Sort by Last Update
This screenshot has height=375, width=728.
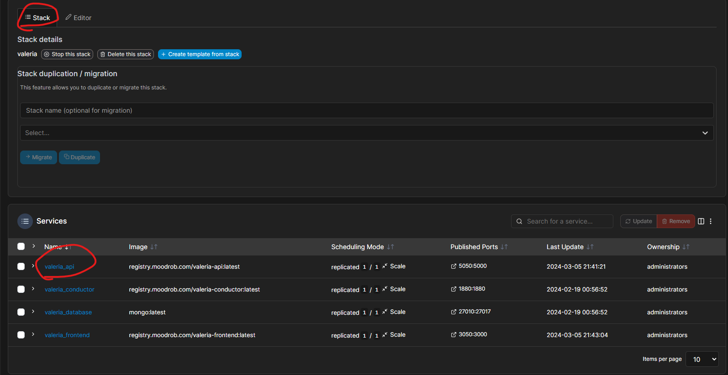pos(570,247)
